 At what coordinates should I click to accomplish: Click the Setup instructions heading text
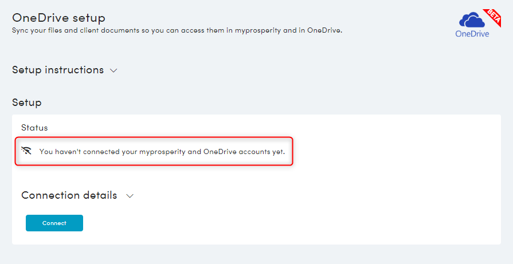(x=58, y=70)
